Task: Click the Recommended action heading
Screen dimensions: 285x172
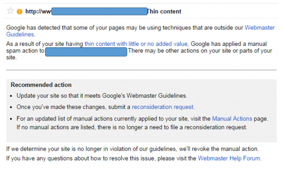Action: 41,85
